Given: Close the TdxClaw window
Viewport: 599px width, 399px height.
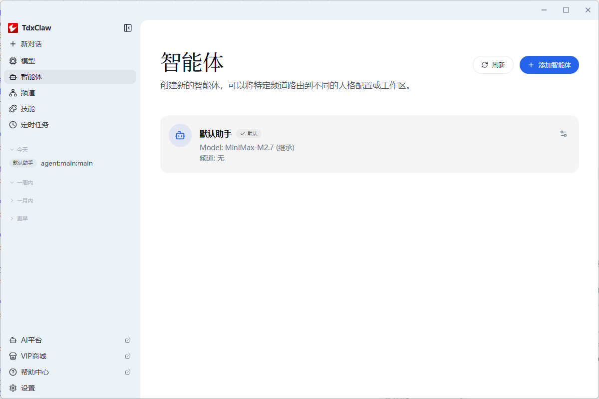Looking at the screenshot, I should (x=588, y=10).
